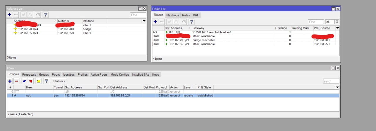Switch to the Rules tab in Route List
376x131 pixels.
click(x=186, y=15)
